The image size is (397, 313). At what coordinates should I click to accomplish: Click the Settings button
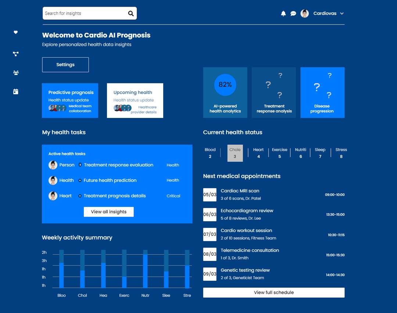[65, 65]
